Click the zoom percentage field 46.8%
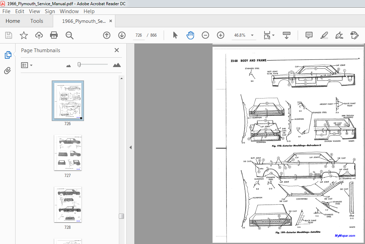This screenshot has width=365, height=244. [240, 35]
